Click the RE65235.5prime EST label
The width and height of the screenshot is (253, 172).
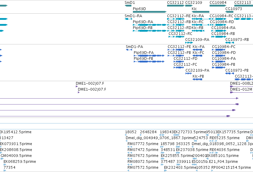coord(224,138)
